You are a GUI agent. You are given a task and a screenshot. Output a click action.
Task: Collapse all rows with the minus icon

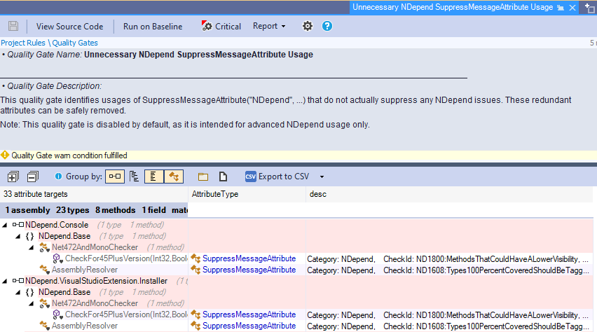pyautogui.click(x=32, y=177)
